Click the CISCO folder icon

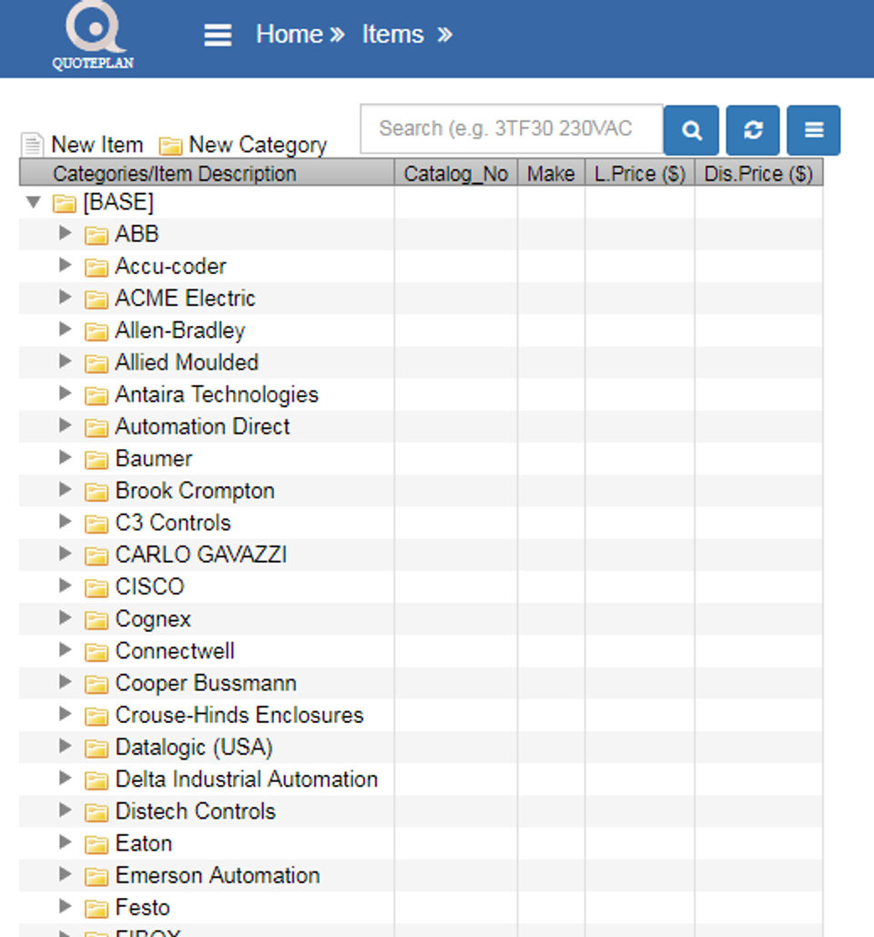pyautogui.click(x=97, y=588)
